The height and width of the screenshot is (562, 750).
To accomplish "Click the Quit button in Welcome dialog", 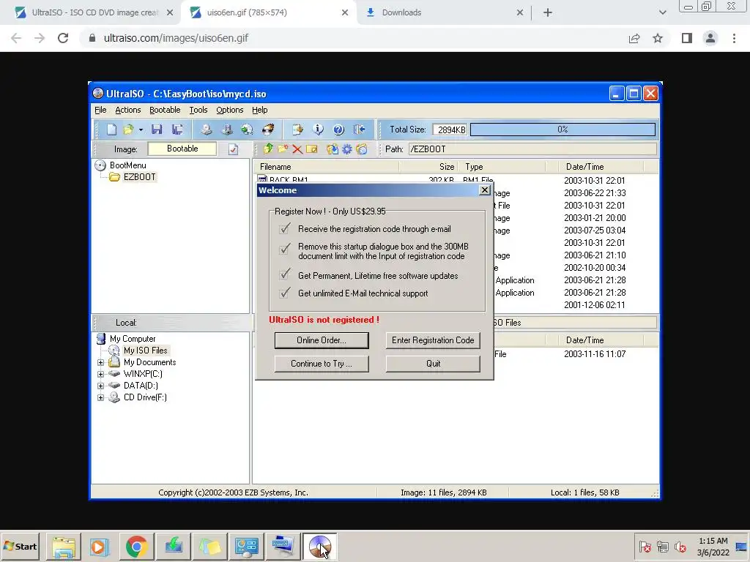I will point(433,364).
